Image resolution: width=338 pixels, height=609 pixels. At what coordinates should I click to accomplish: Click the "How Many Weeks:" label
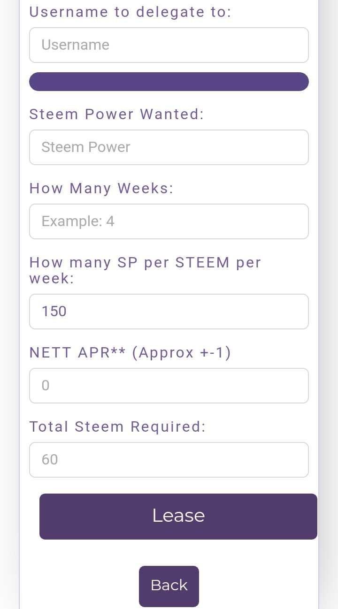point(101,188)
